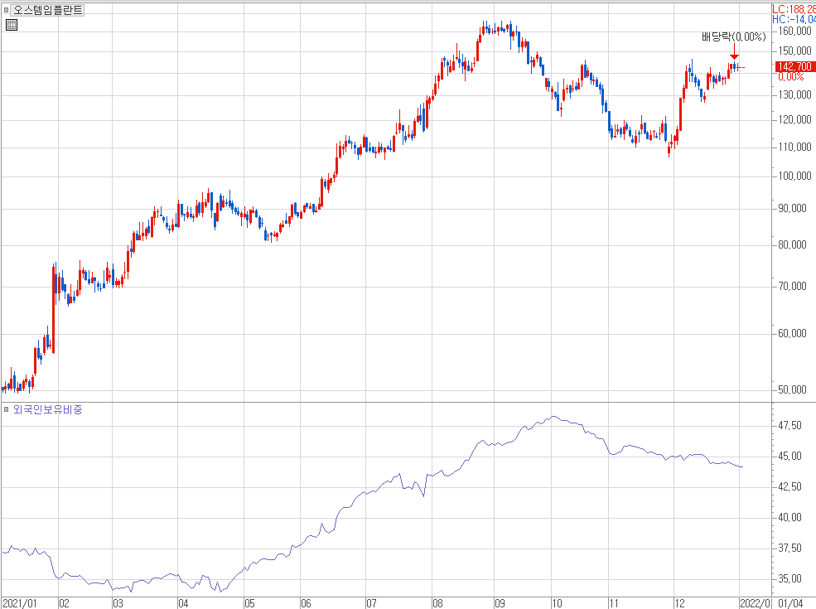816x609 pixels.
Task: Click the 90,000 price axis label
Action: [792, 209]
